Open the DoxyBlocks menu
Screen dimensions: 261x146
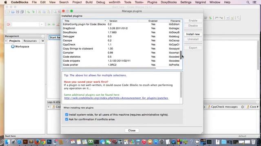point(168,2)
